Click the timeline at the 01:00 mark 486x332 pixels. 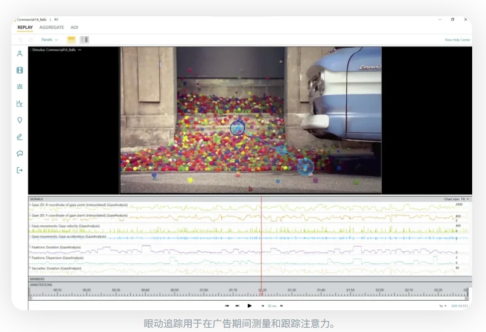point(204,293)
